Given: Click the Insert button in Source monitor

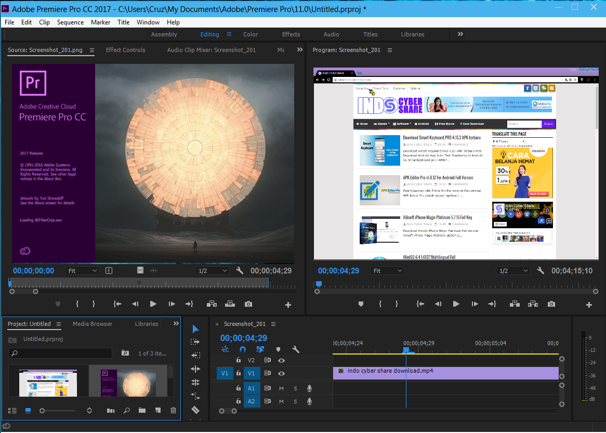Looking at the screenshot, I should [x=212, y=304].
